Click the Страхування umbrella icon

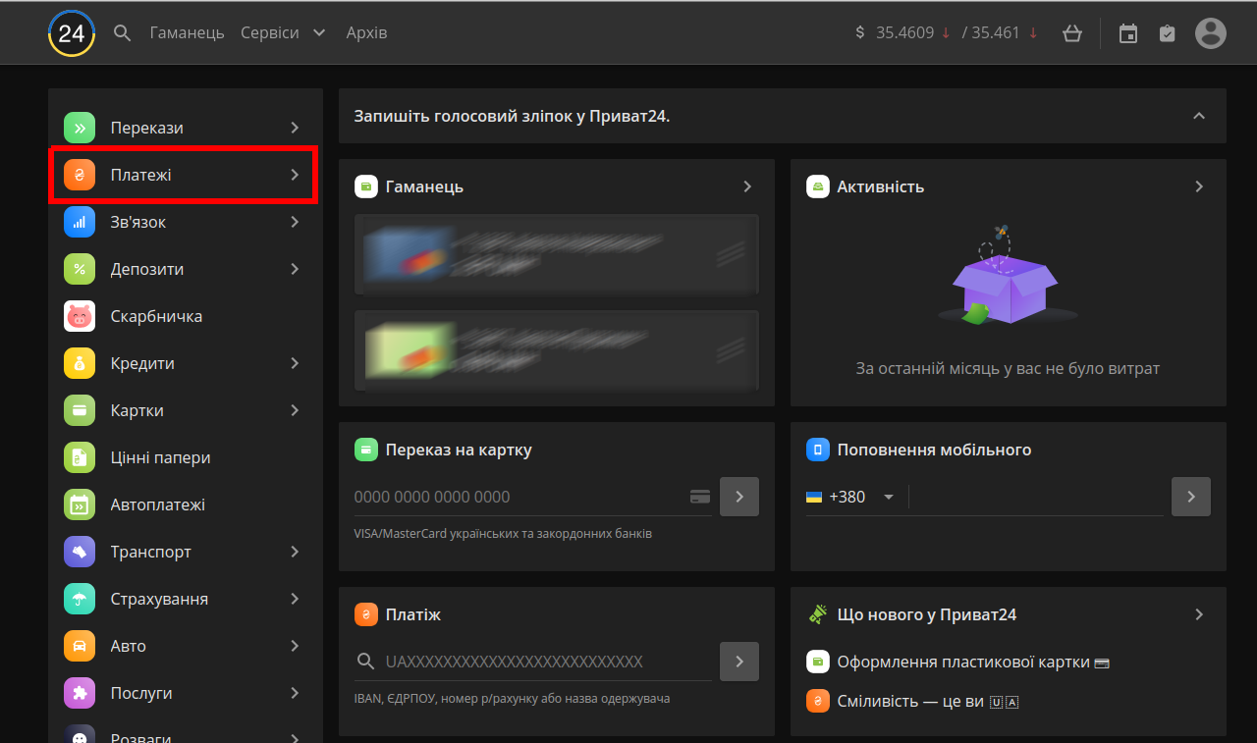tap(80, 599)
